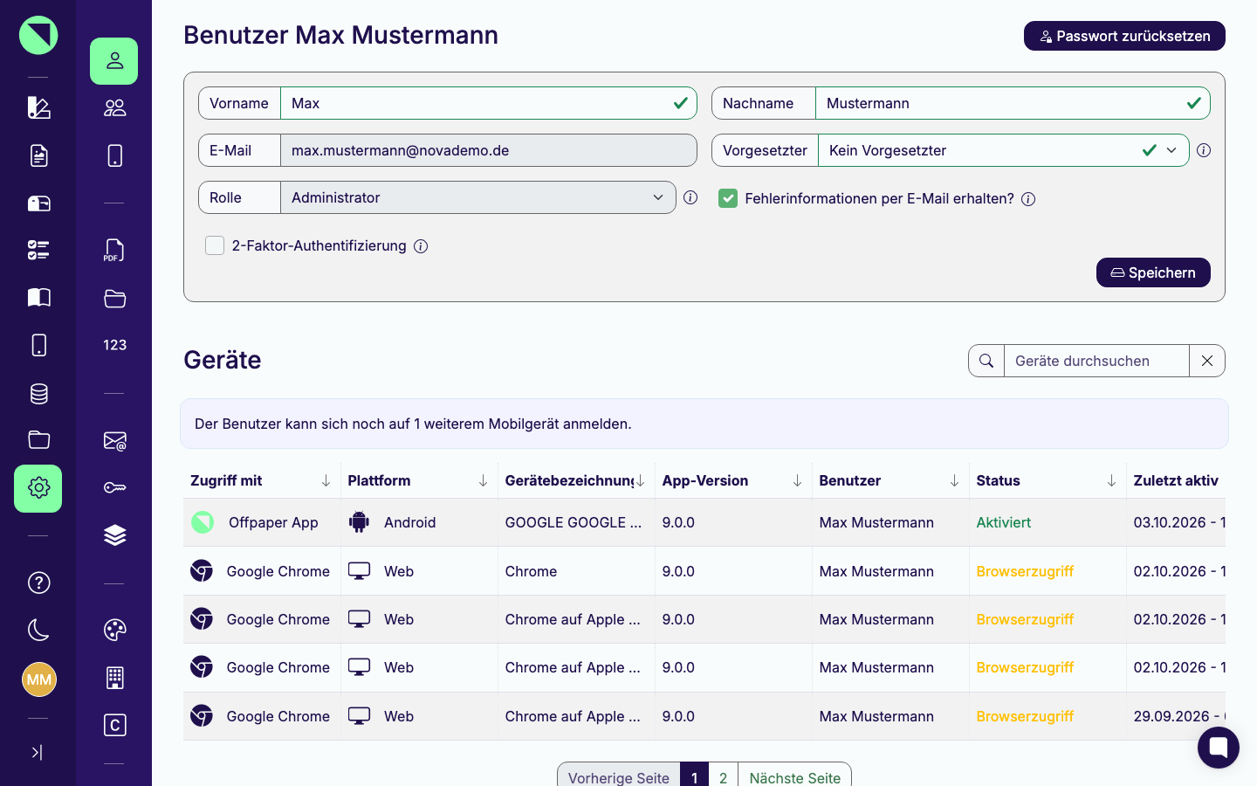Click Passwort zurücksetzen button
This screenshot has width=1257, height=786.
[1124, 36]
